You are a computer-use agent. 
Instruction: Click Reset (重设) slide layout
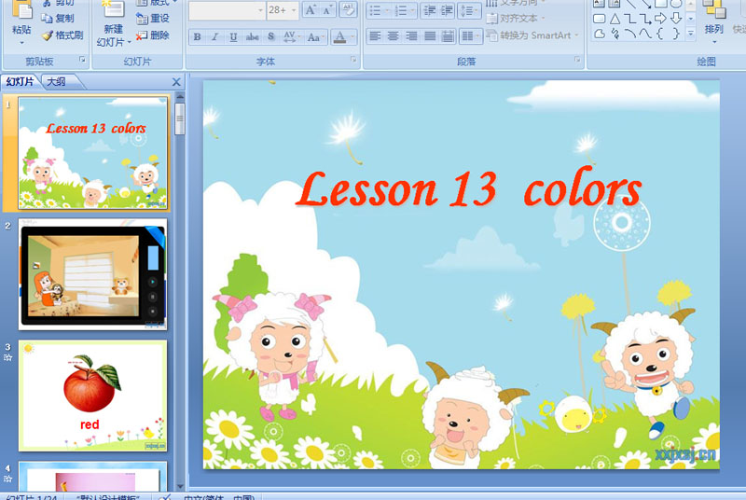[153, 18]
